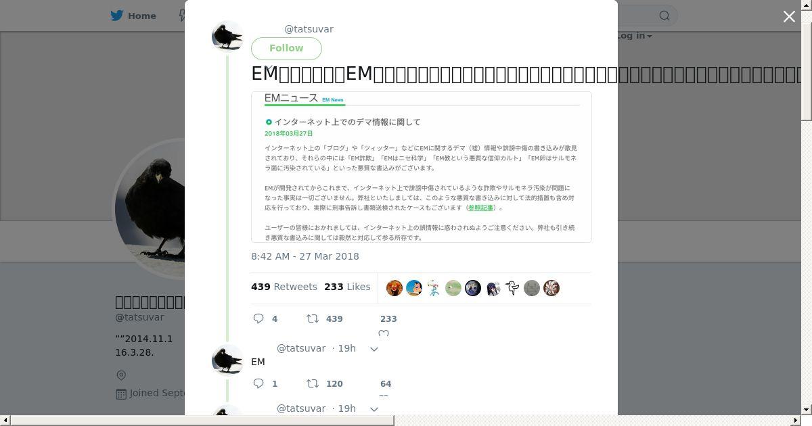812x426 pixels.
Task: View the 439 Retweets list
Action: click(284, 287)
